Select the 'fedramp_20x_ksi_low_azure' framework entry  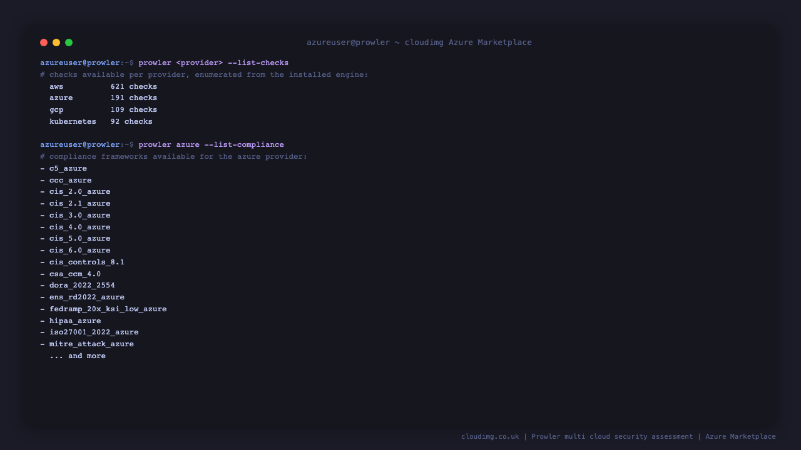103,309
